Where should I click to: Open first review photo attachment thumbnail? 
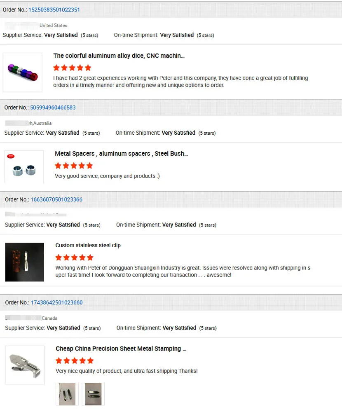[67, 394]
